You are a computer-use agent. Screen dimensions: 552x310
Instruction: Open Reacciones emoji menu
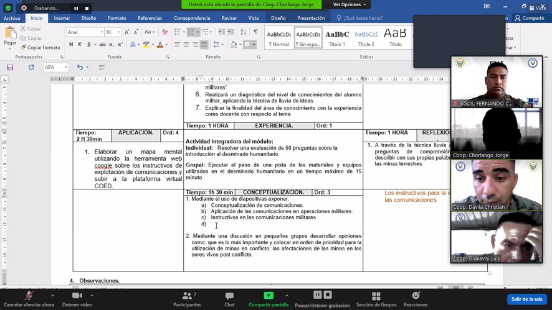[x=416, y=299]
